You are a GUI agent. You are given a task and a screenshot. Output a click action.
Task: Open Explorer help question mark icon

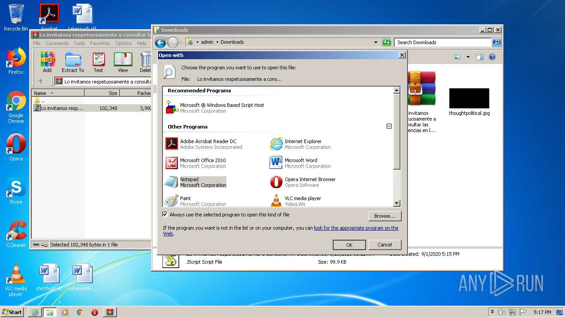pyautogui.click(x=492, y=57)
